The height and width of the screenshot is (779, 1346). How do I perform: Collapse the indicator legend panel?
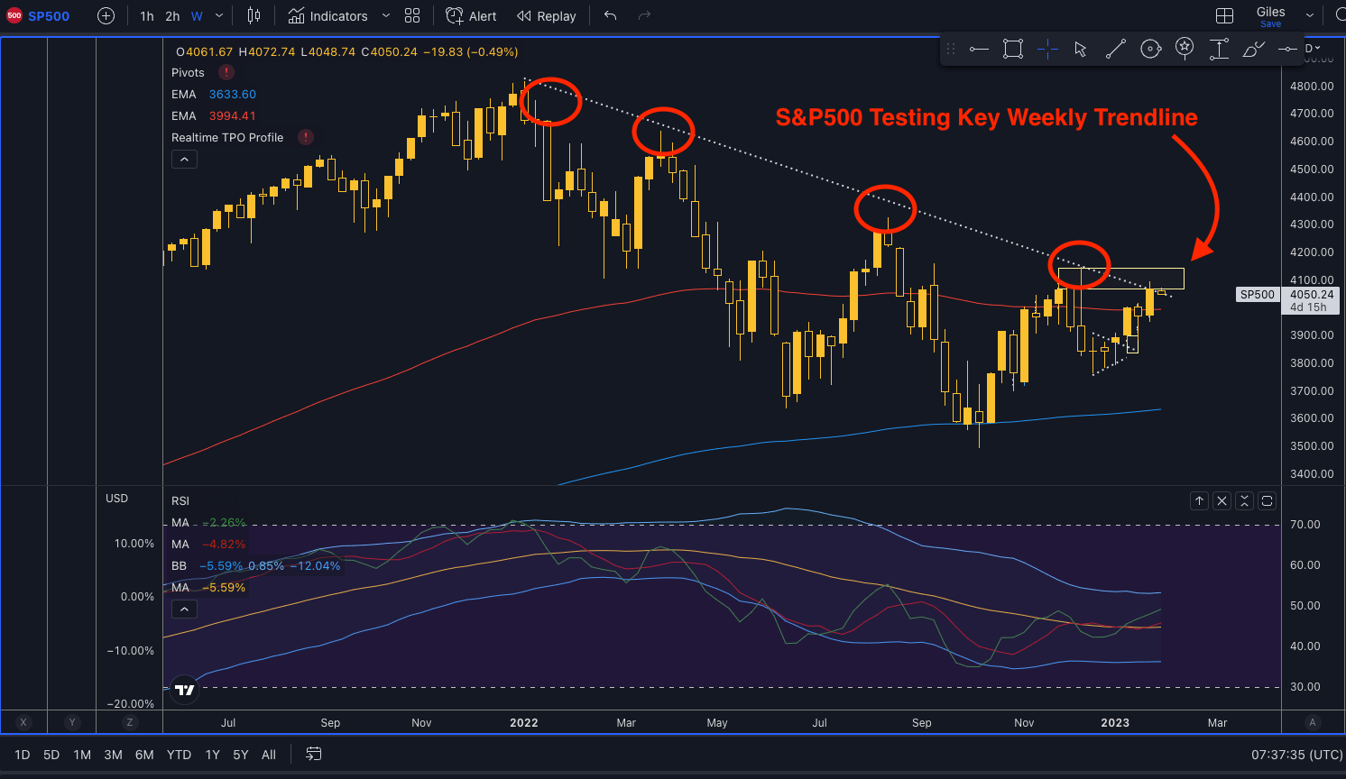184,159
